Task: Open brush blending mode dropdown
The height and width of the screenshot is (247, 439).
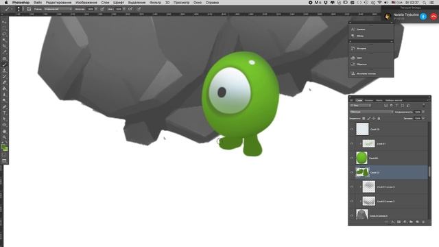Action: [x=58, y=9]
